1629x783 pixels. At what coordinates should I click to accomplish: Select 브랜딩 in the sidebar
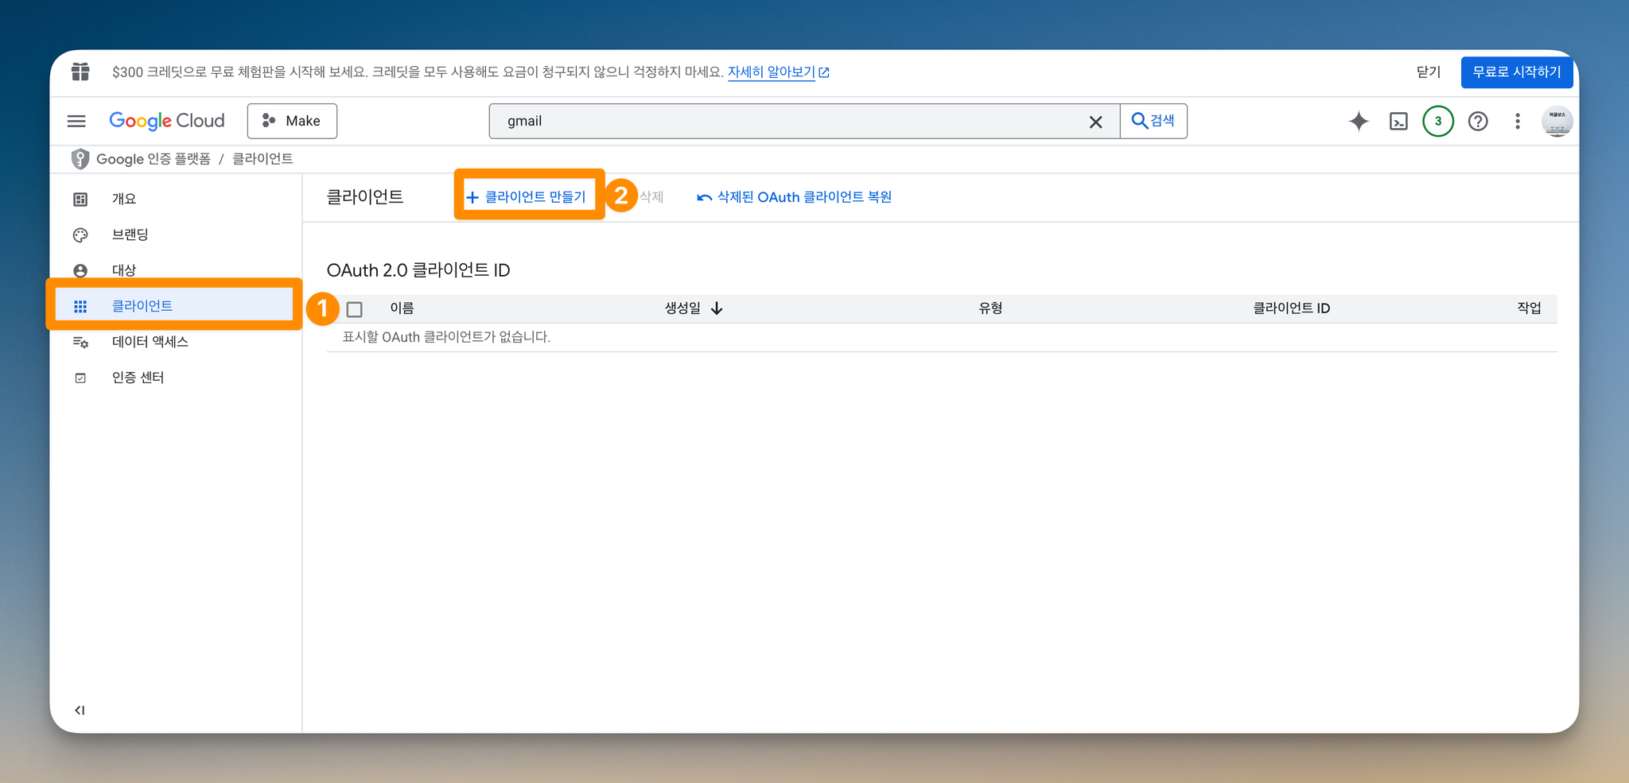[130, 235]
